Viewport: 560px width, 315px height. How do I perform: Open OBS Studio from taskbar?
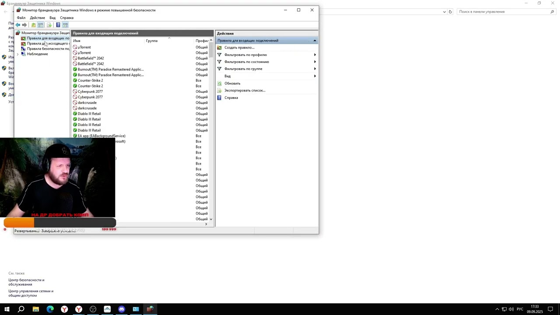point(93,309)
